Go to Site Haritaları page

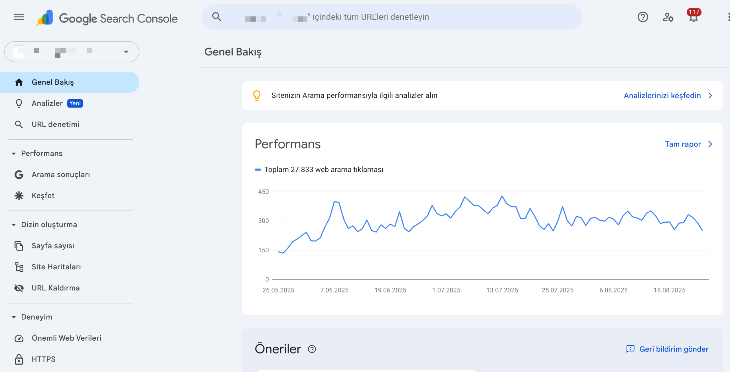tap(70, 267)
